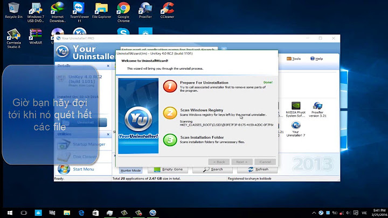Expand hidden system tray icons
Image resolution: width=388 pixels, height=218 pixels.
pyautogui.click(x=314, y=213)
